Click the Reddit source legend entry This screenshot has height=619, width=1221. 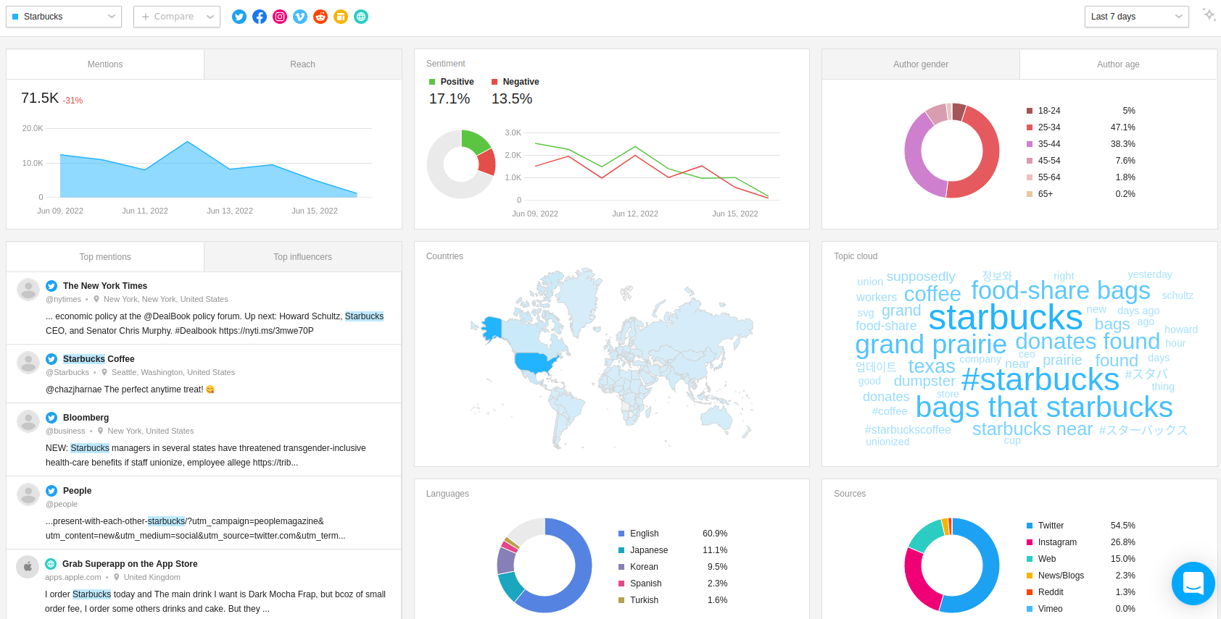[x=1081, y=592]
